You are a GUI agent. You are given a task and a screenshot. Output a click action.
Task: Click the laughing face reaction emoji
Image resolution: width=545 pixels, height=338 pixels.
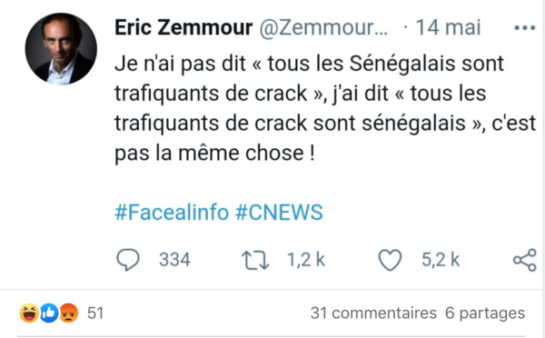click(x=29, y=313)
